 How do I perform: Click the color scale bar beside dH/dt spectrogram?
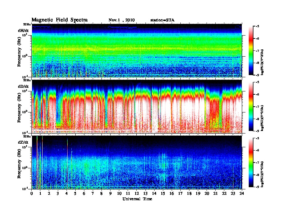(251, 51)
